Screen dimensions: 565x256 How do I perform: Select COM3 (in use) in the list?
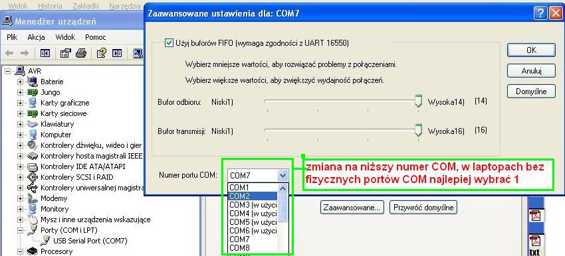(253, 205)
